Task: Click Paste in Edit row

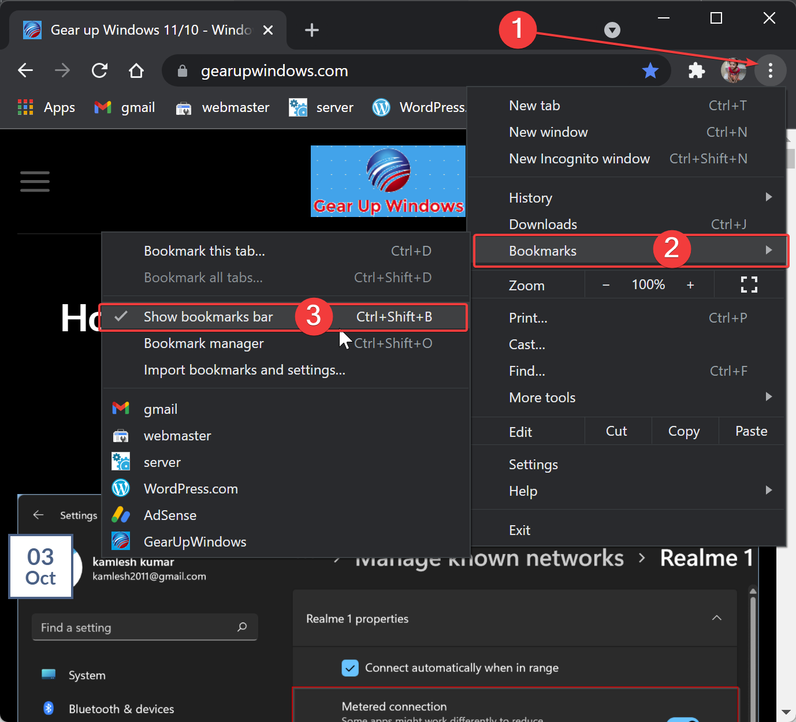Action: click(x=751, y=431)
